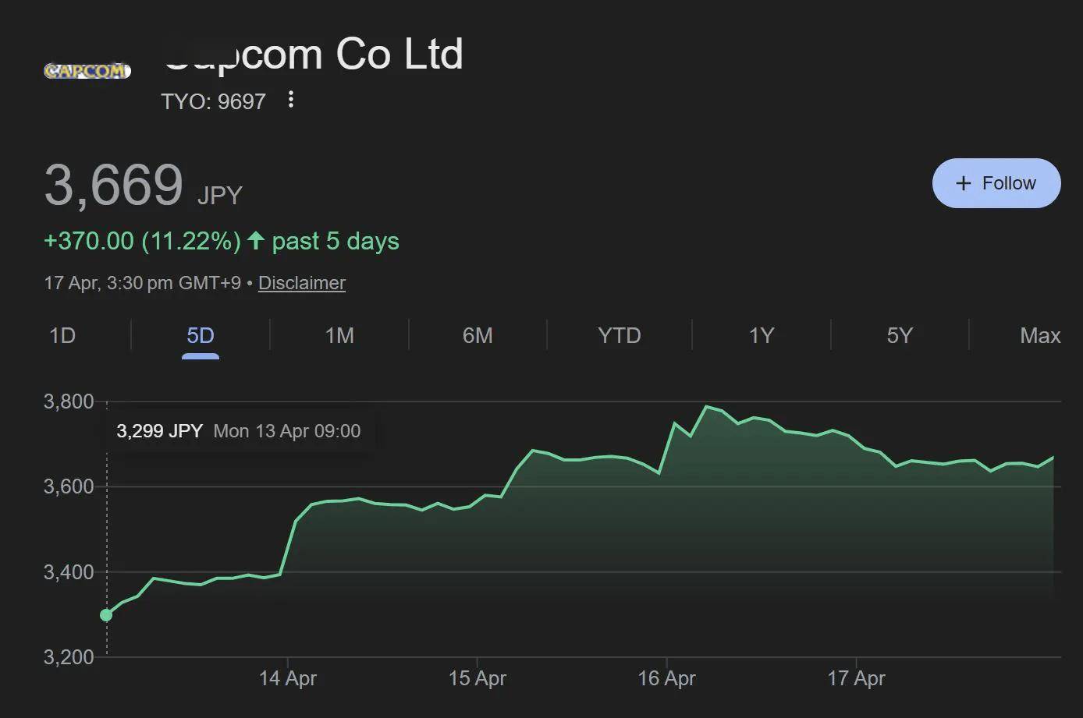Click the 17 Apr date label
The width and height of the screenshot is (1083, 718).
click(x=856, y=678)
